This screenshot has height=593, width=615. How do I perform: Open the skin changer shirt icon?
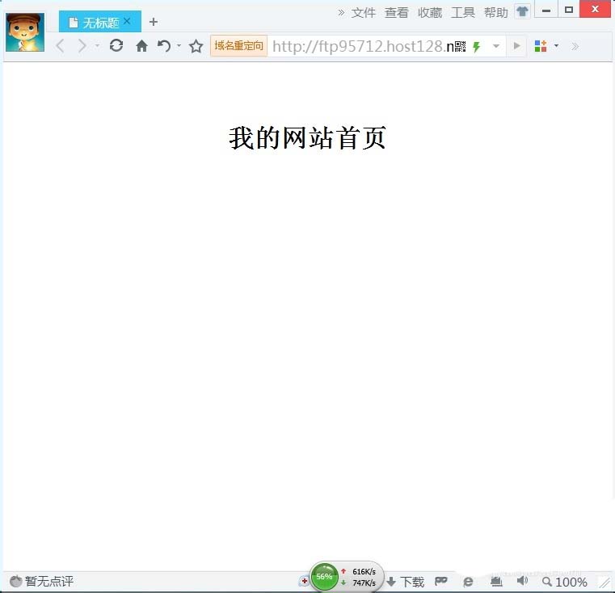tap(522, 11)
